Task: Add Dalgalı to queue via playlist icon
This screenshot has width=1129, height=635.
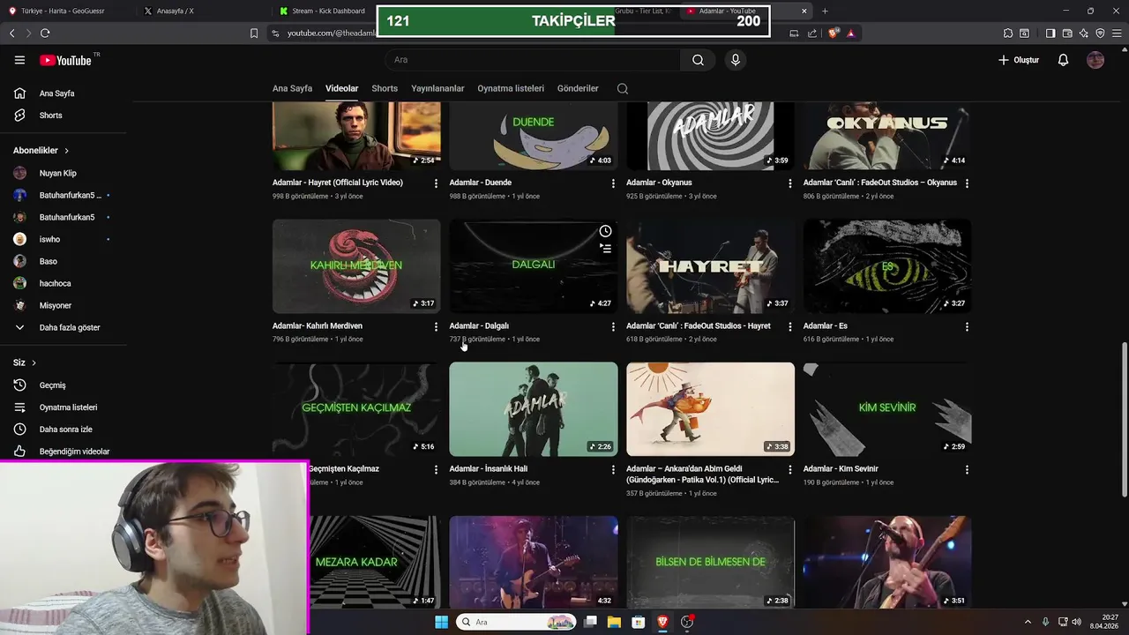Action: point(605,249)
